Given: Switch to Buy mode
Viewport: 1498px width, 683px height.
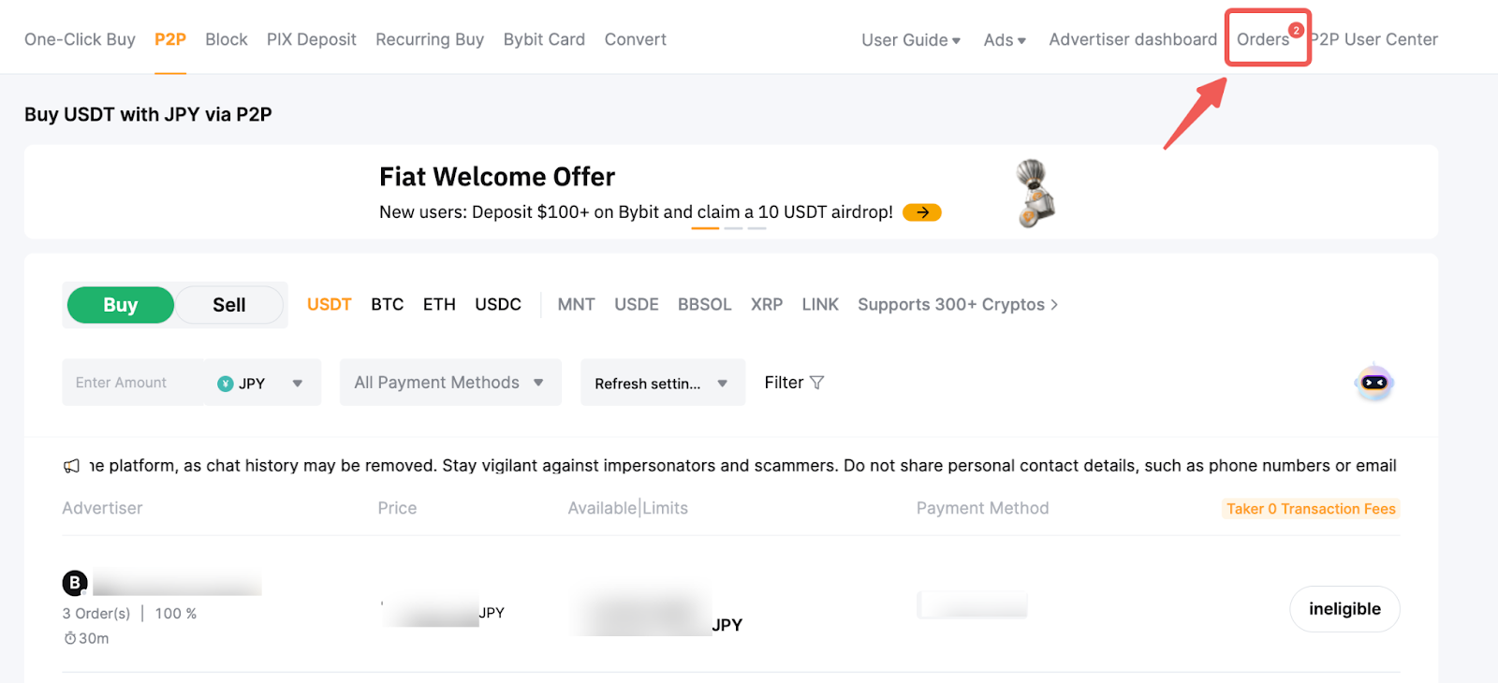Looking at the screenshot, I should (x=121, y=305).
